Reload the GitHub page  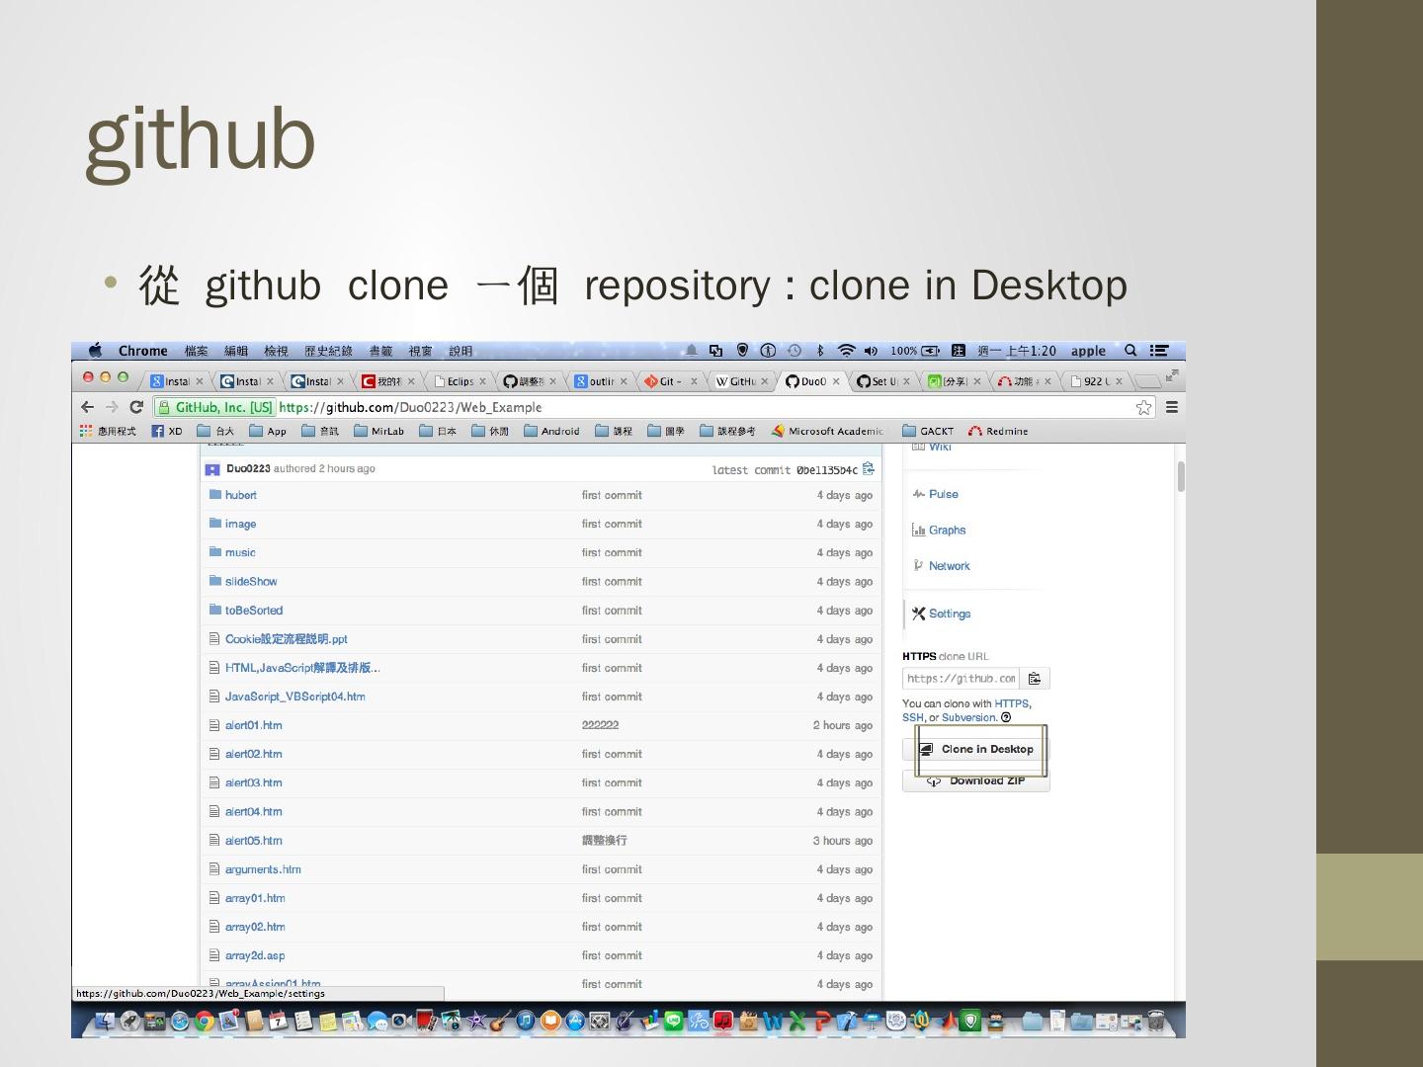[x=136, y=407]
